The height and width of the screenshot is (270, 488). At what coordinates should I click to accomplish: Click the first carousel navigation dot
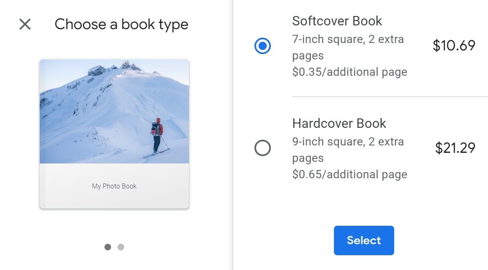(108, 247)
